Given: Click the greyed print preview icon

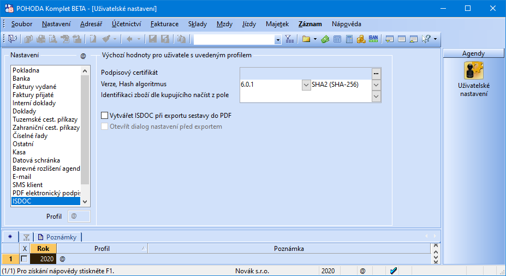Looking at the screenshot, I should (x=52, y=39).
